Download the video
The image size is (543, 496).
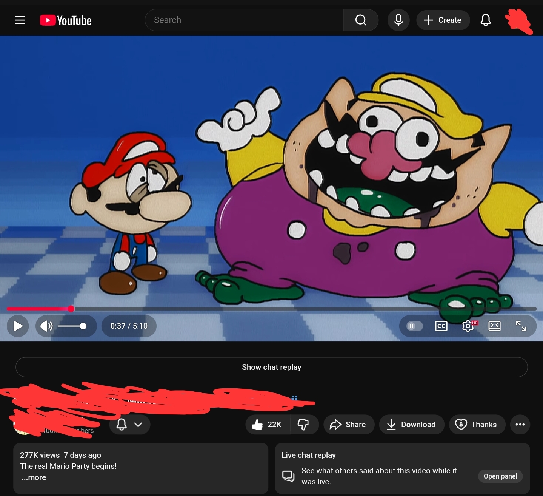click(x=412, y=425)
